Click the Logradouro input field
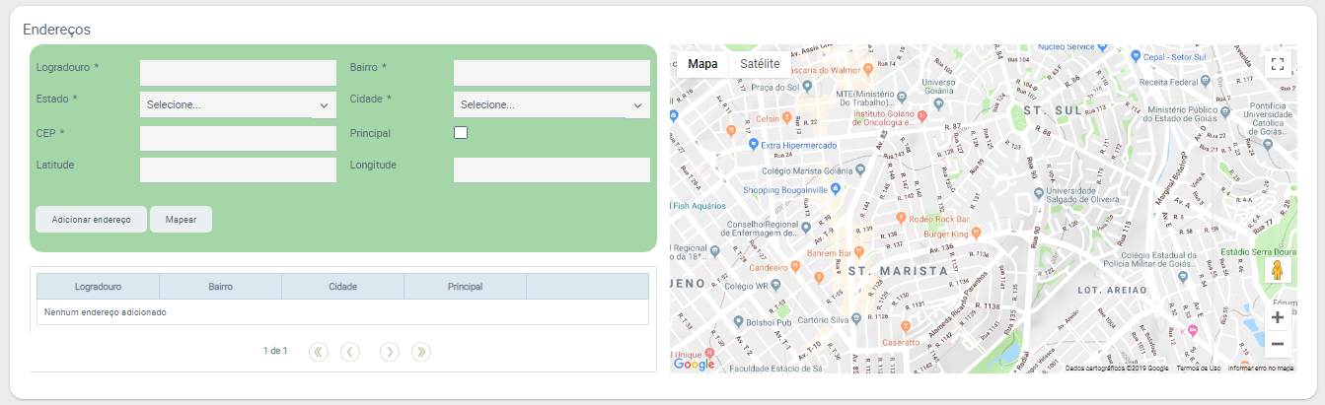This screenshot has height=405, width=1325. click(x=238, y=73)
